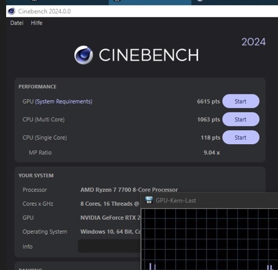
Task: Click the NVIDIA GeForce RTX GPU value
Action: [x=111, y=217]
